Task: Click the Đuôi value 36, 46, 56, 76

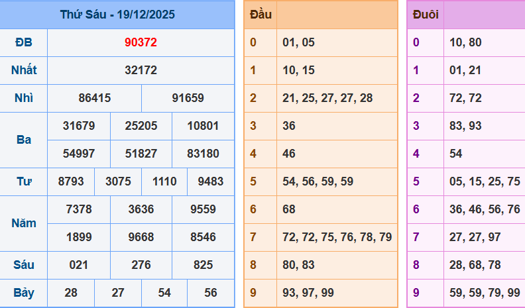Action: 485,209
